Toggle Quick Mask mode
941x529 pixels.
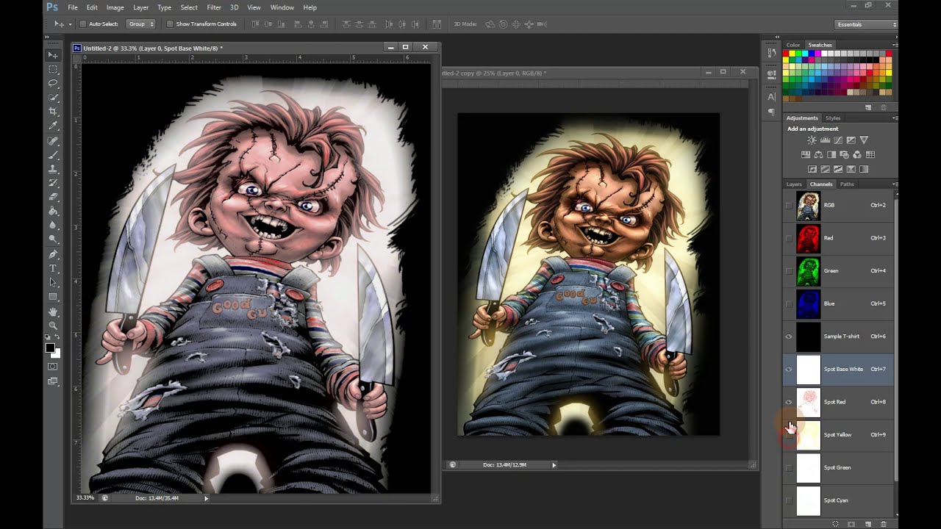[x=53, y=366]
